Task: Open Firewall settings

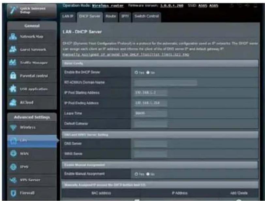Action: click(x=32, y=193)
